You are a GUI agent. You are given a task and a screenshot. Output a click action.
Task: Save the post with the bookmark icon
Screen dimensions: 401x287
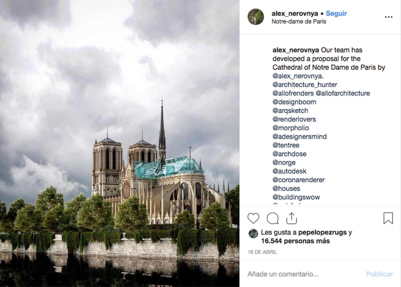pyautogui.click(x=388, y=218)
